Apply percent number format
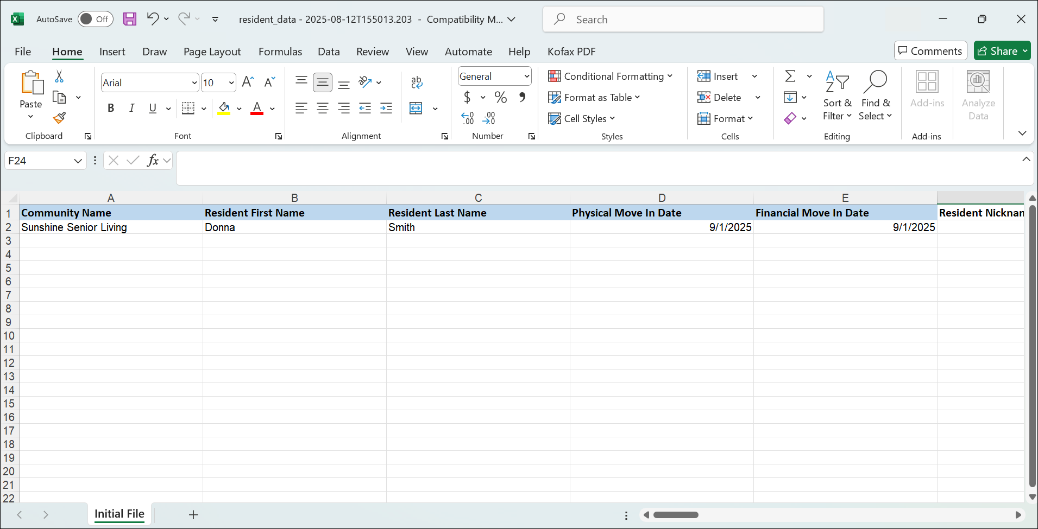1038x529 pixels. (x=500, y=97)
